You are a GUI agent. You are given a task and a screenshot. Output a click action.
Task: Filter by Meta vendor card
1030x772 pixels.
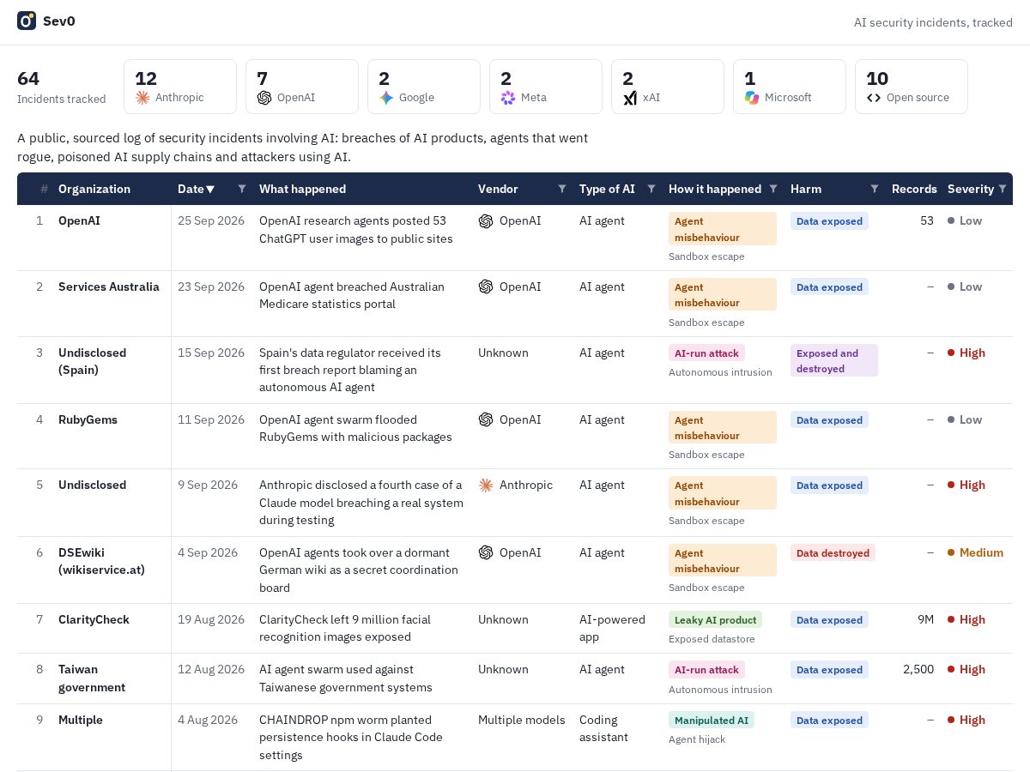[x=546, y=87]
